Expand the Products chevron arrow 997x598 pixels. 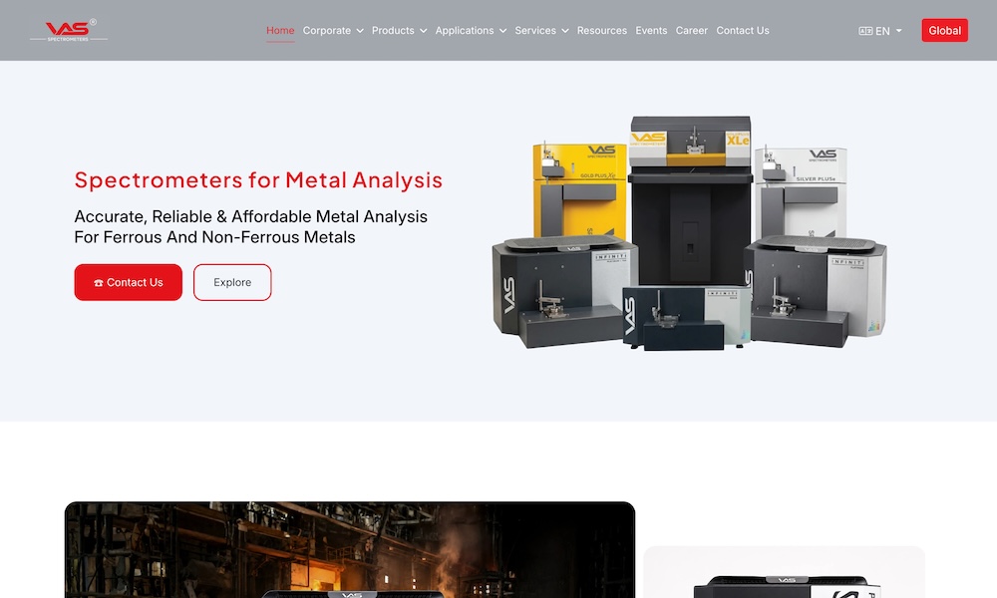[423, 31]
